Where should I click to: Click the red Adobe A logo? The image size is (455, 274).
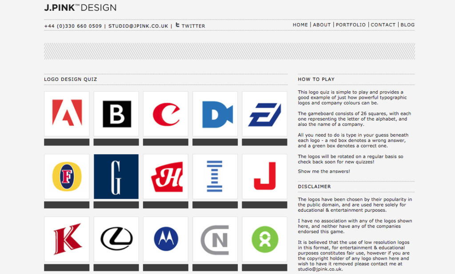(67, 113)
